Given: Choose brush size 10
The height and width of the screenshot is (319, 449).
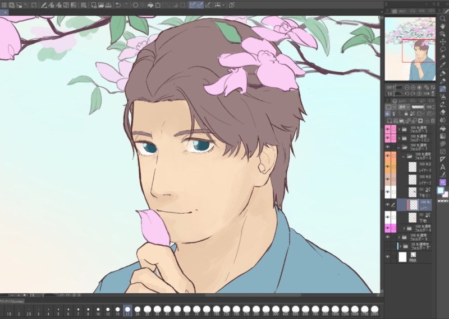Looking at the screenshot, I should 98,311.
